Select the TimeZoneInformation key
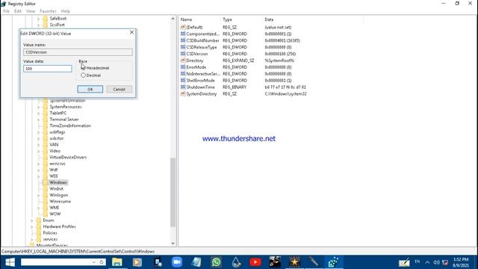 [x=70, y=126]
